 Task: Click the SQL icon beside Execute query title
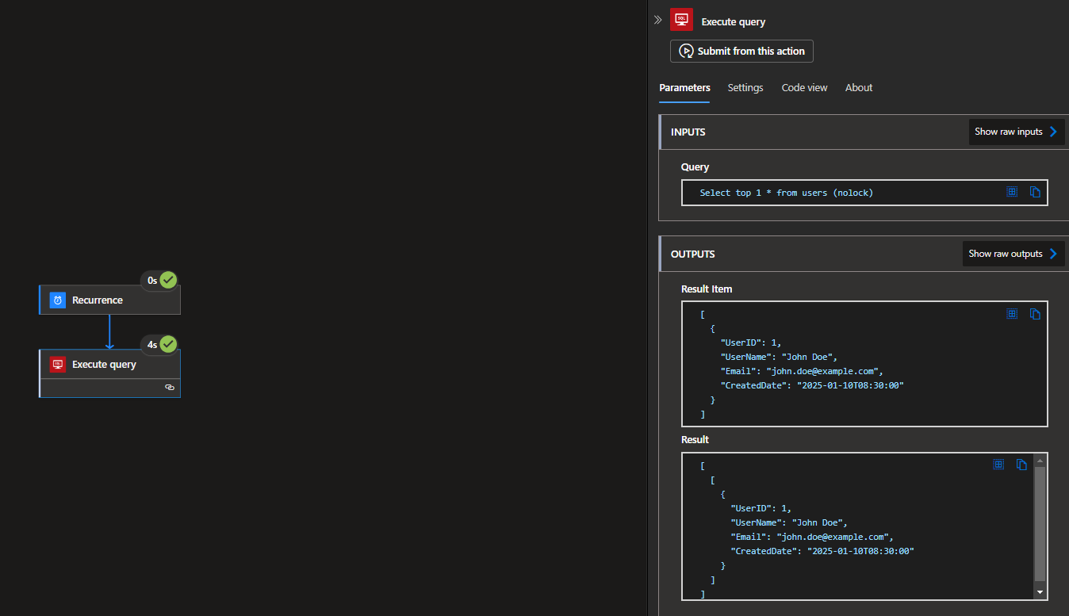681,20
